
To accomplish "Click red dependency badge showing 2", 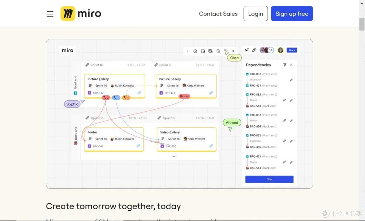I will click(106, 97).
